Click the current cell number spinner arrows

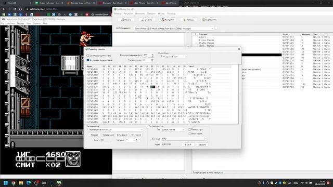pos(136,140)
